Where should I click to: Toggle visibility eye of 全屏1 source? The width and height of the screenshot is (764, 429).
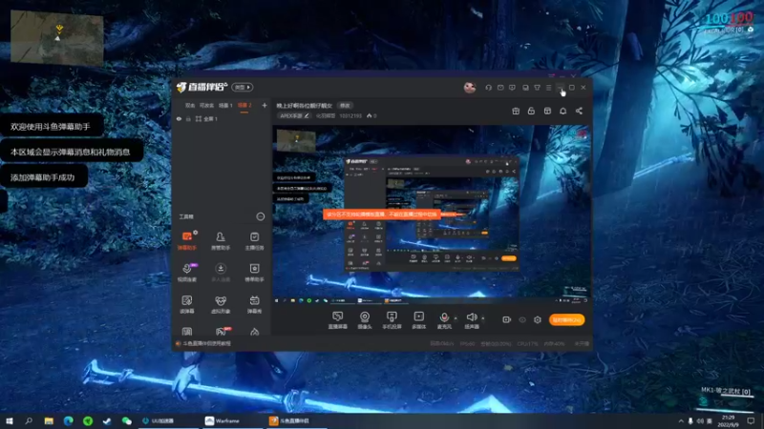[179, 118]
